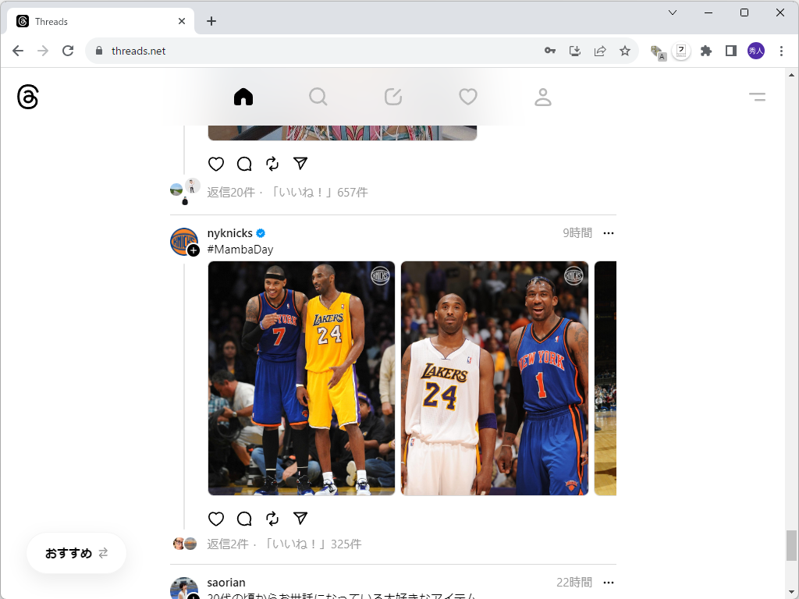Open the Activity heart icon
Image resolution: width=799 pixels, height=599 pixels.
467,96
